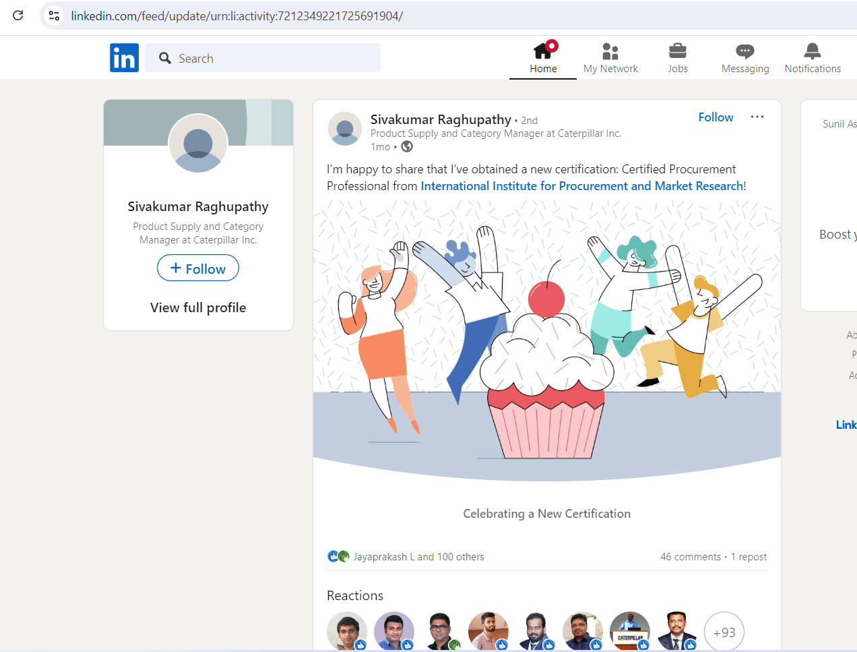The image size is (857, 652).
Task: Click the profile card avatar in left sidebar
Action: [x=198, y=143]
